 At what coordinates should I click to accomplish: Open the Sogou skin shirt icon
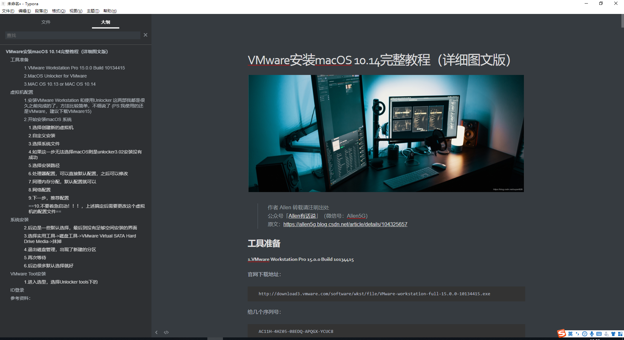(x=613, y=334)
